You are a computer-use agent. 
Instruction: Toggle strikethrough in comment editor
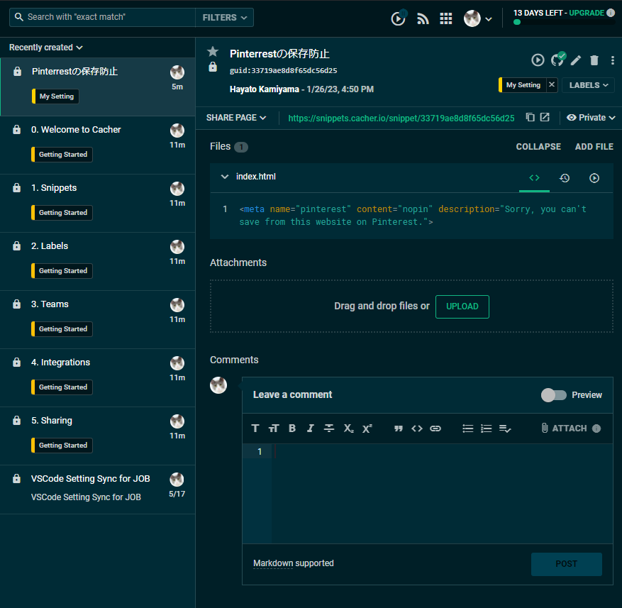[329, 429]
